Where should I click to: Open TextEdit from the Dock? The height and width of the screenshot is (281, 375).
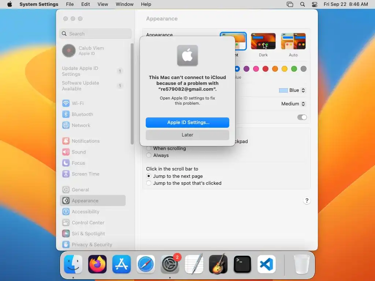click(194, 264)
